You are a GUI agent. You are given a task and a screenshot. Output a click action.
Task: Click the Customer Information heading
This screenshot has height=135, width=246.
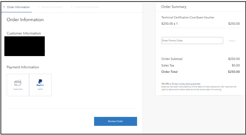pyautogui.click(x=24, y=34)
